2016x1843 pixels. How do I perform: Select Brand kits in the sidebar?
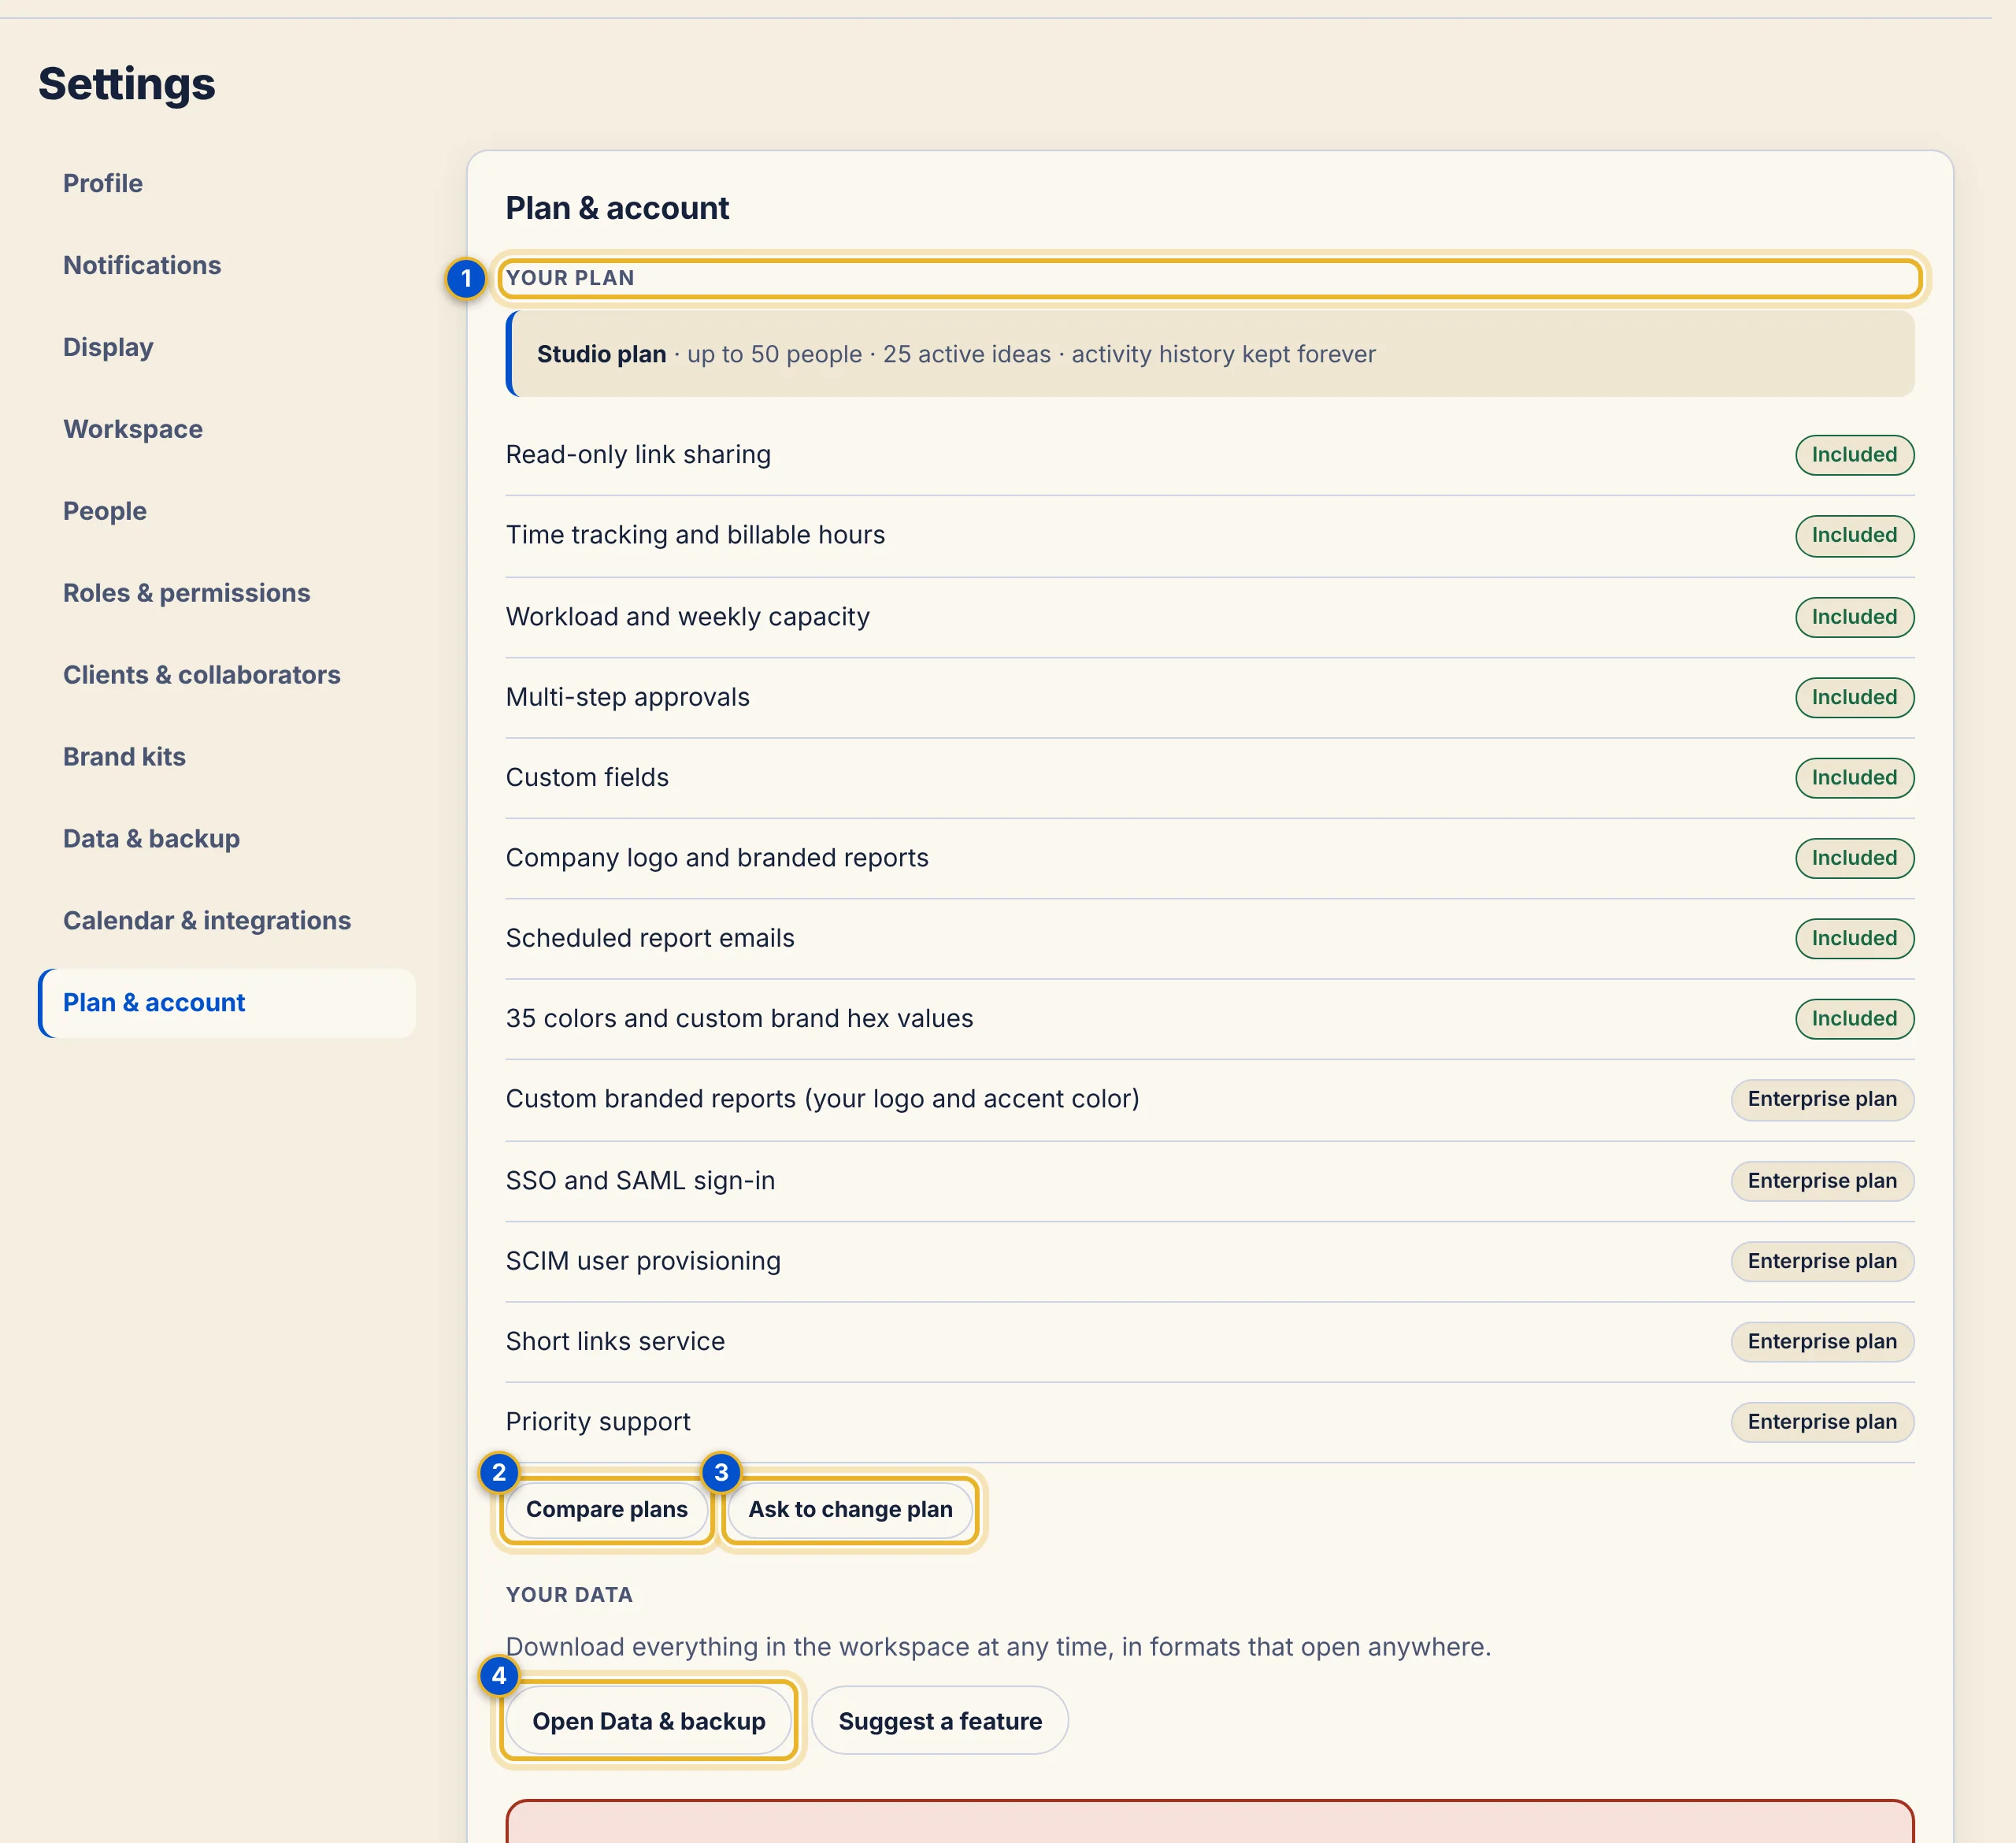point(124,757)
